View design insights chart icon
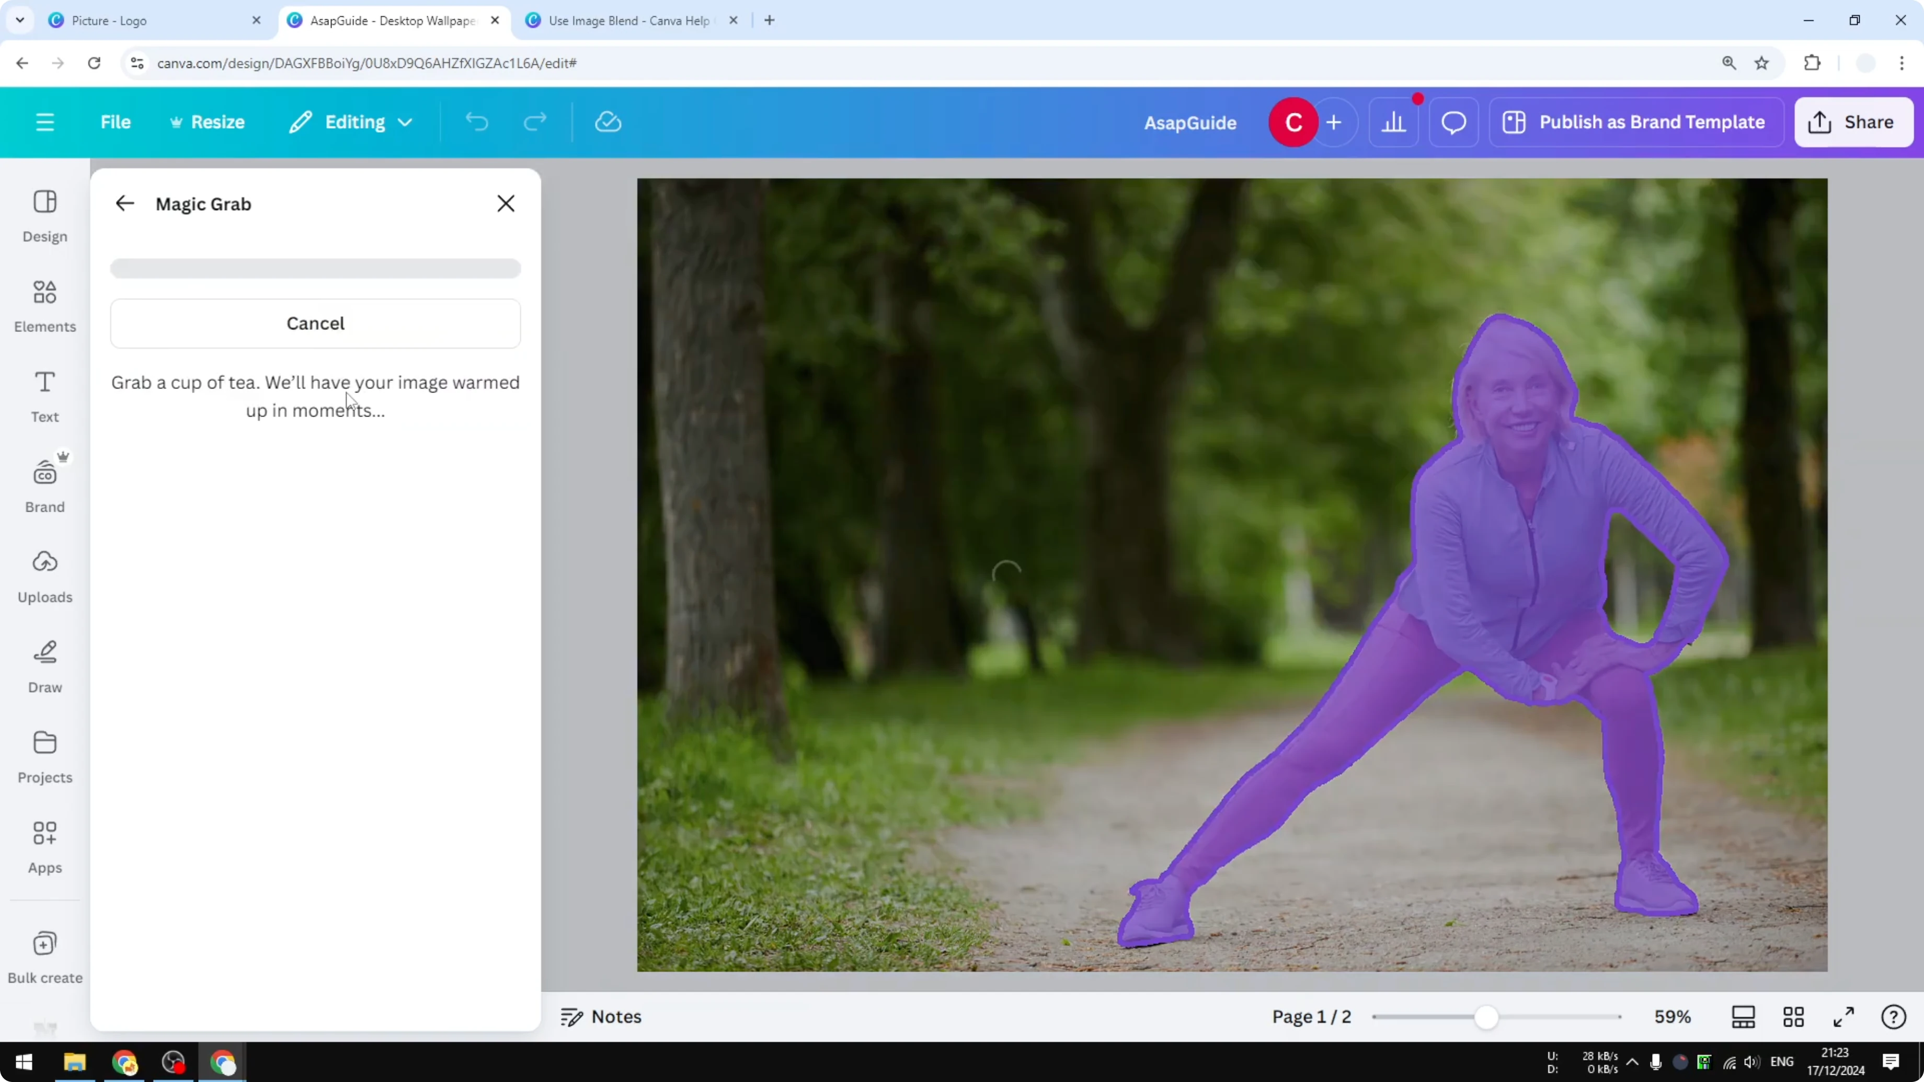Screen dimensions: 1924x1082 point(1394,122)
